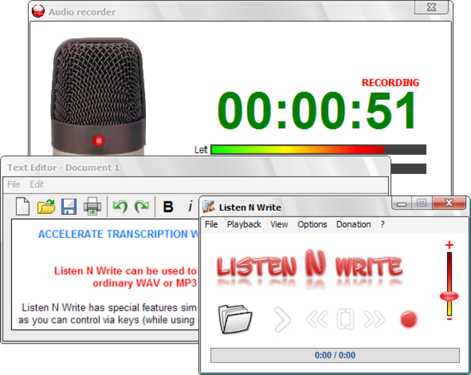The image size is (471, 375).
Task: Open the Options menu
Action: [x=312, y=224]
